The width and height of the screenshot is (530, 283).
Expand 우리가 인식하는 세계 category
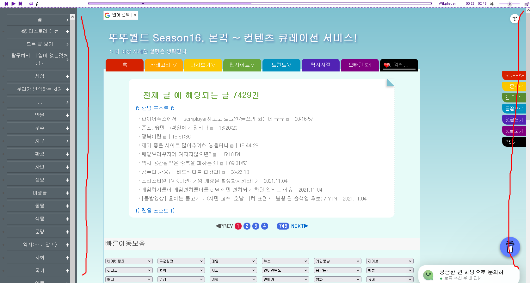pos(67,89)
